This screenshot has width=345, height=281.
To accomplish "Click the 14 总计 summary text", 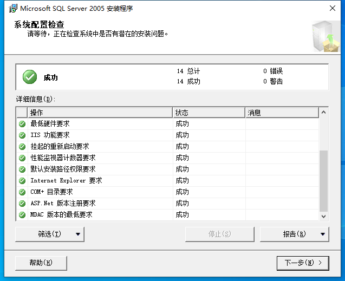I will tap(188, 71).
